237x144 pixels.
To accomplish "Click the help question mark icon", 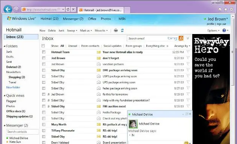I will coord(224,31).
